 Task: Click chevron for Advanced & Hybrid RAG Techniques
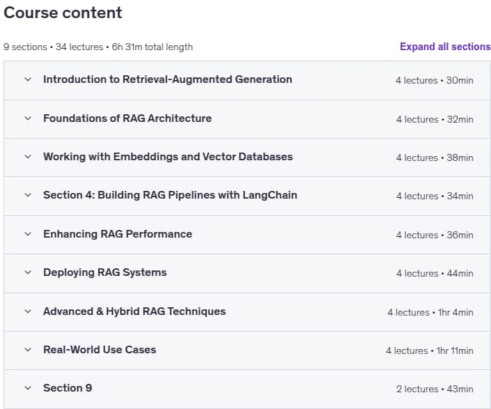(x=28, y=311)
